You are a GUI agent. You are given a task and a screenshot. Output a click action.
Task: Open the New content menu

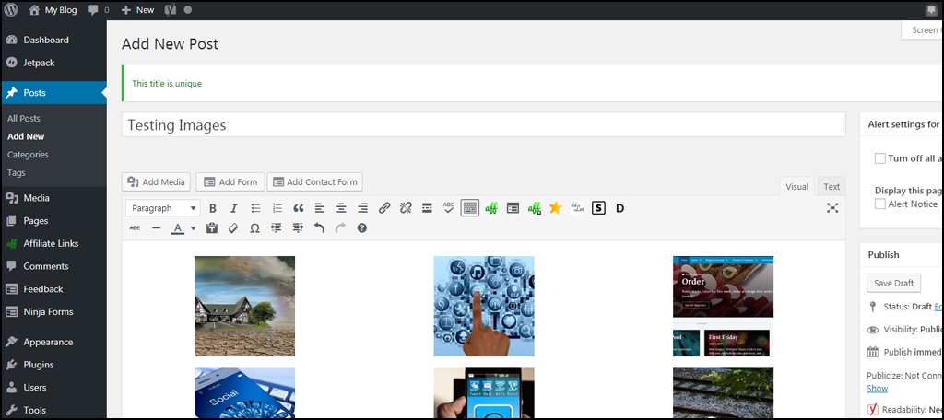click(138, 9)
